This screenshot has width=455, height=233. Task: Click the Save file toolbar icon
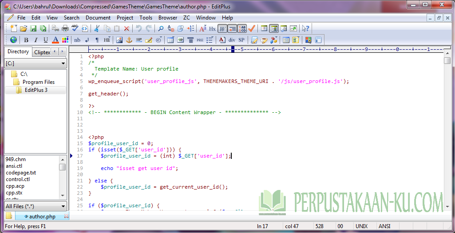(33, 28)
